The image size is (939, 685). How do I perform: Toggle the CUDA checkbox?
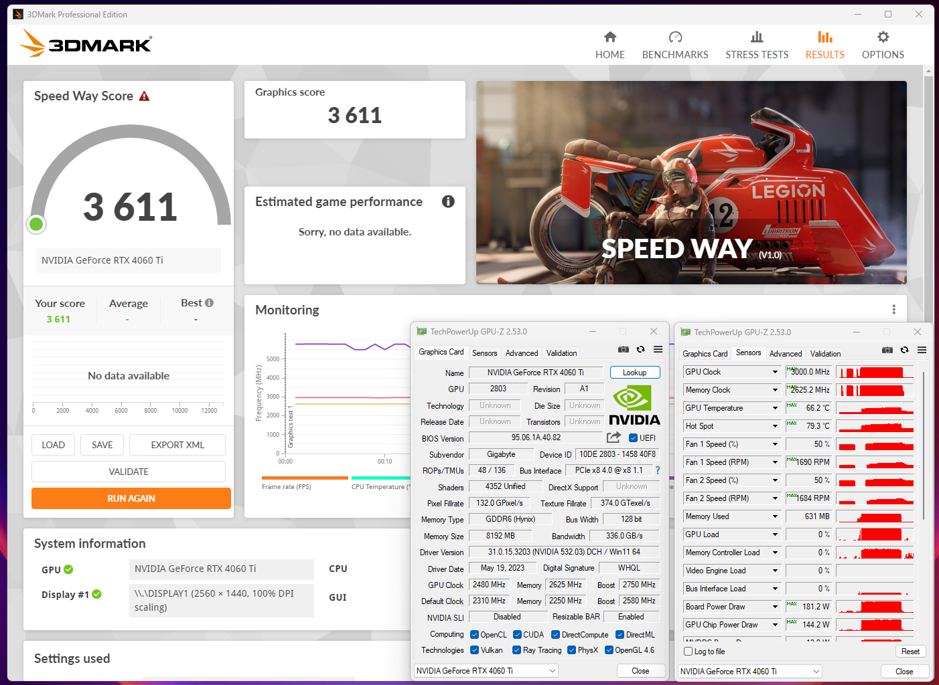click(x=517, y=635)
